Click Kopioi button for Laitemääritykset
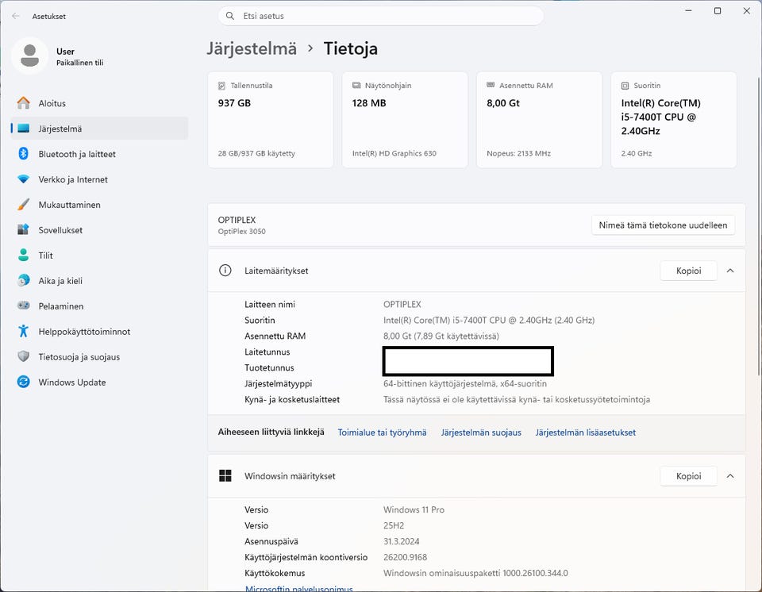Image resolution: width=762 pixels, height=592 pixels. pyautogui.click(x=688, y=271)
